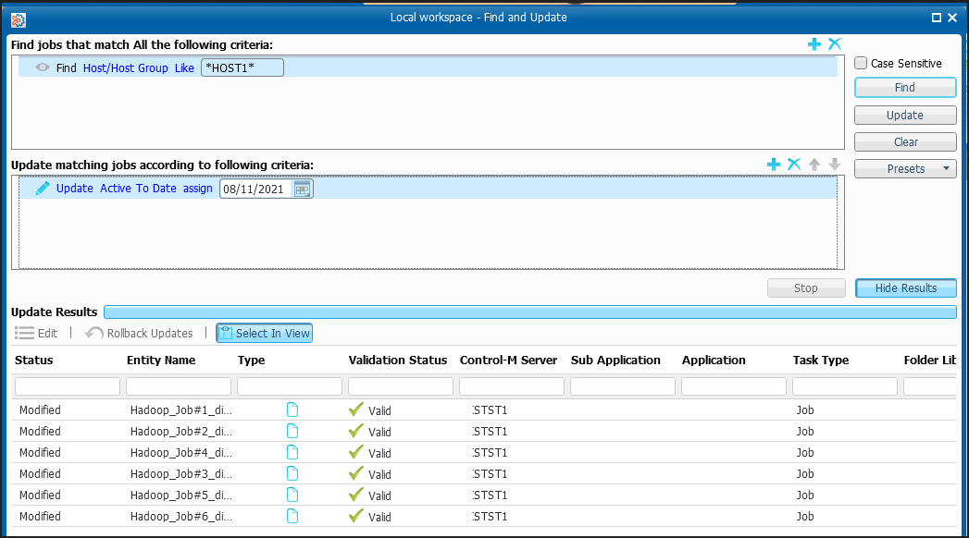Click the file type icon for Hadoop_Job#6
The height and width of the screenshot is (538, 969).
coord(292,516)
